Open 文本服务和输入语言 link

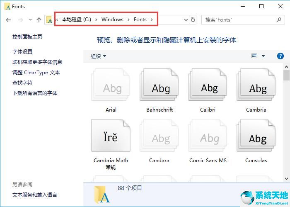(35, 195)
